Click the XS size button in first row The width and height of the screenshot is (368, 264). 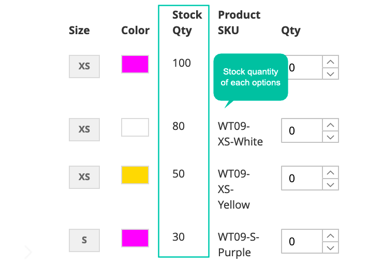[x=84, y=66]
